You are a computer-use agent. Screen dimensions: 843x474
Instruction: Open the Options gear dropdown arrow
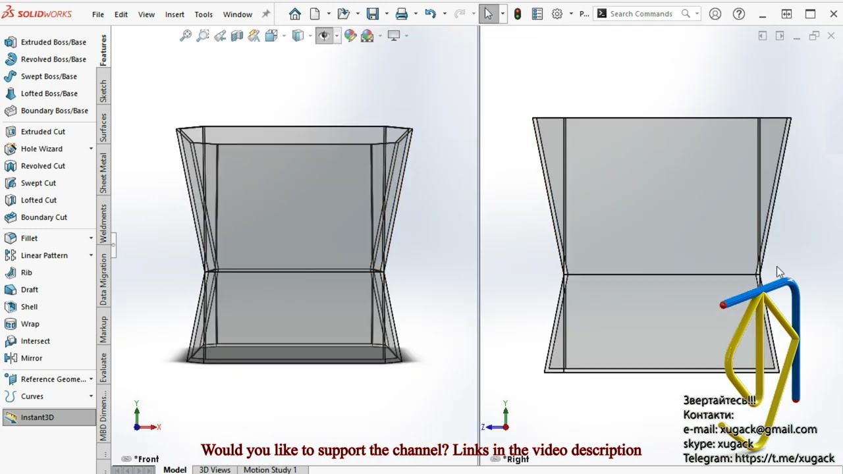coord(570,14)
